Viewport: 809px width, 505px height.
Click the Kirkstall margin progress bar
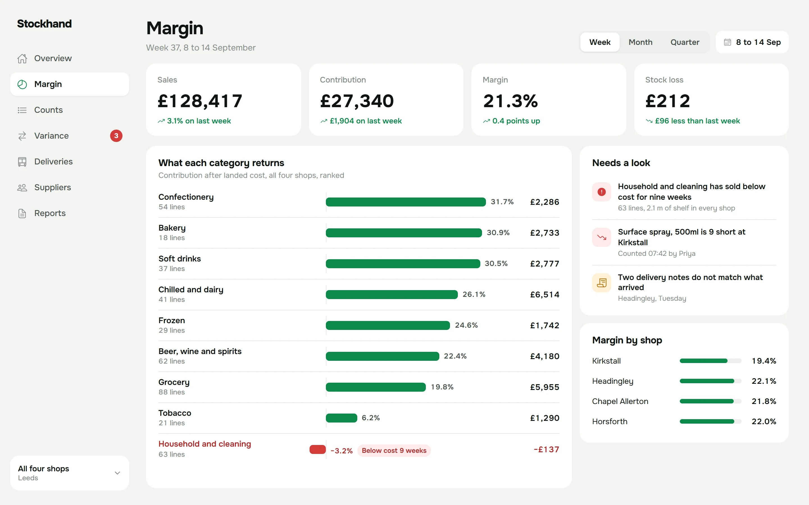(710, 361)
